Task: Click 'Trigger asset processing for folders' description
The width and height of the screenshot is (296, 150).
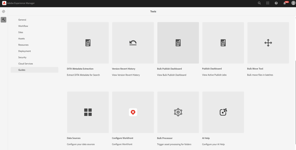Action: click(174, 145)
